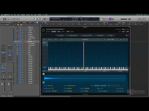Toggle the Inspector button in control bar

coord(4,19)
